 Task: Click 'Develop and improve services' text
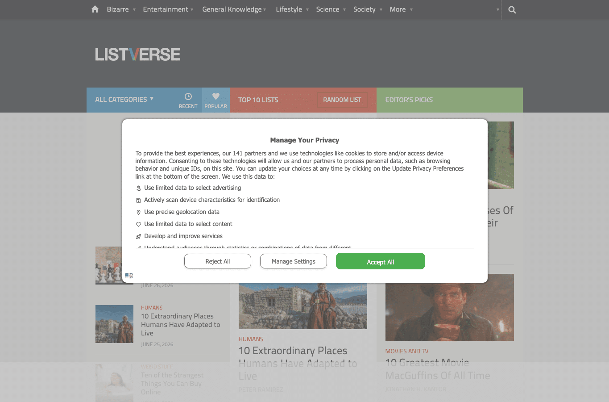[183, 236]
